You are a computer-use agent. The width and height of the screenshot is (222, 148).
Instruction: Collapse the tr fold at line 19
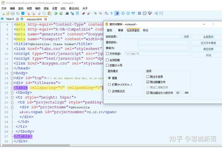point(12,97)
